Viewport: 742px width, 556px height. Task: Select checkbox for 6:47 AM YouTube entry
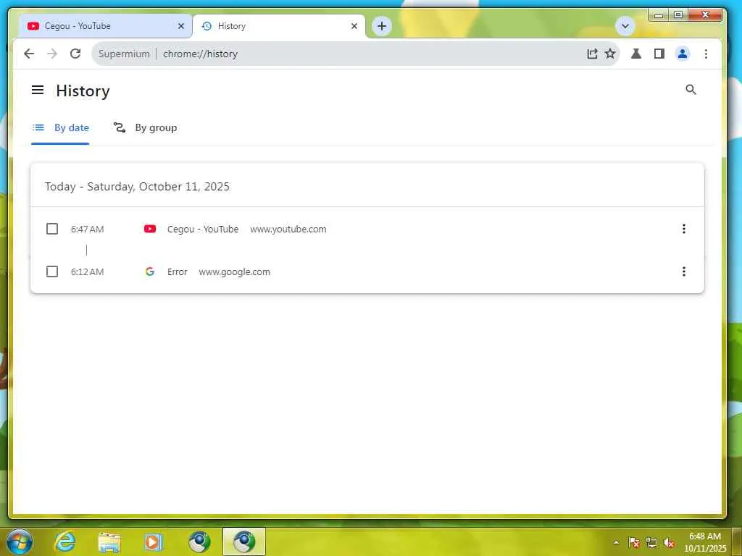pos(52,229)
